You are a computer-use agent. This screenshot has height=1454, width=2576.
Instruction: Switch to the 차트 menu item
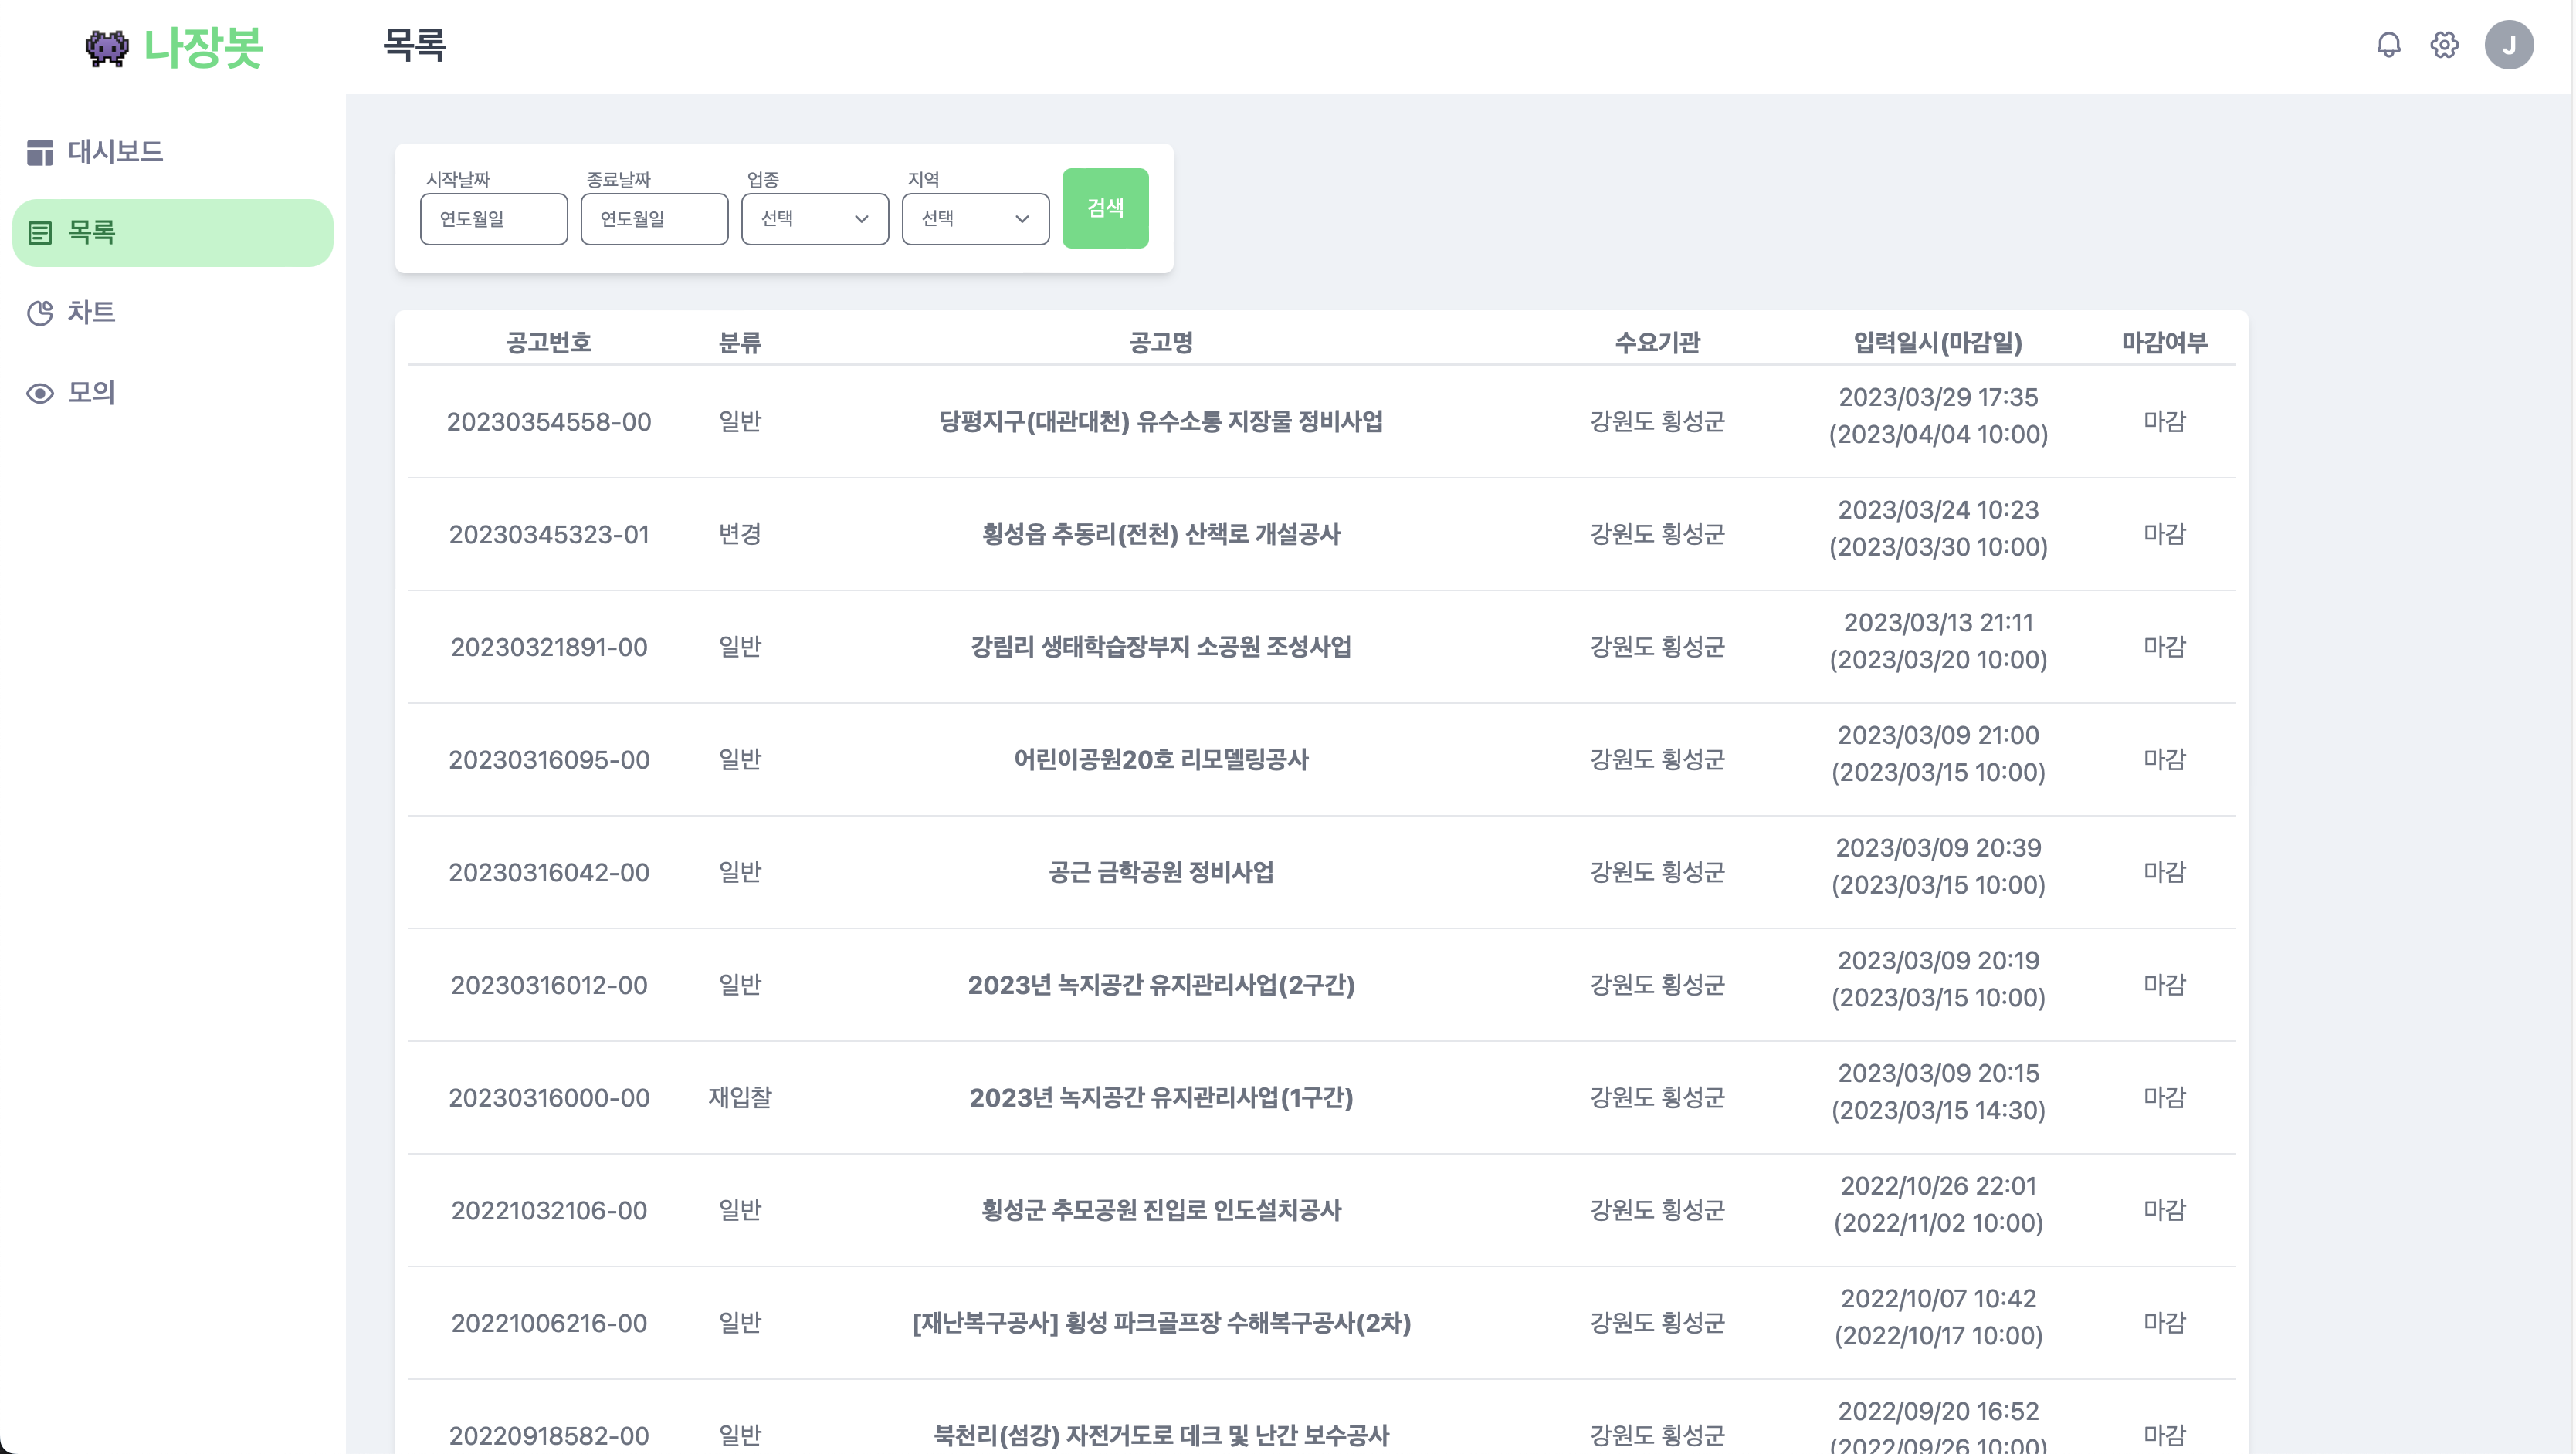point(91,313)
